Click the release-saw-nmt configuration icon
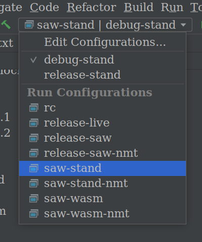Viewport: 202px width, 242px height. 34,153
